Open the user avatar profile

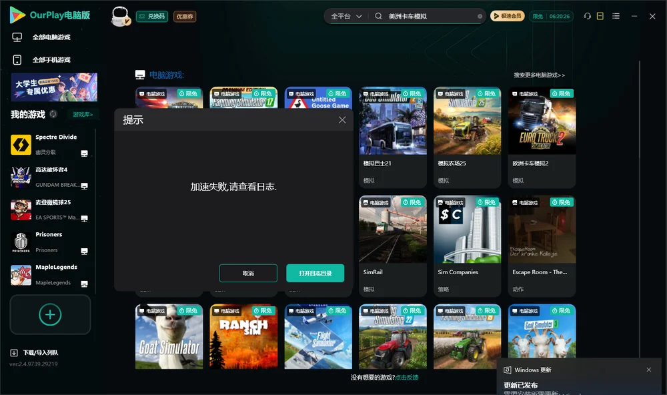120,17
